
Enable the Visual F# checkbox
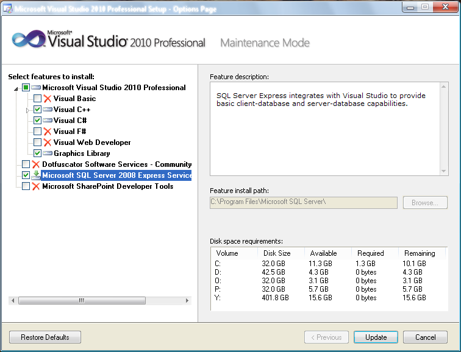pos(37,131)
